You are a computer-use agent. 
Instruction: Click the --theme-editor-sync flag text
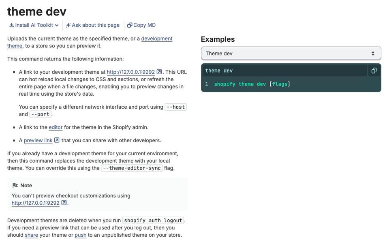click(x=132, y=168)
